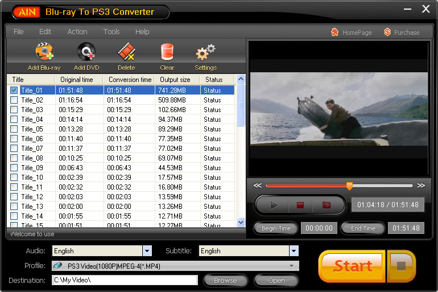Click the Add Blu-ray disc icon
The image size is (438, 292).
click(44, 51)
